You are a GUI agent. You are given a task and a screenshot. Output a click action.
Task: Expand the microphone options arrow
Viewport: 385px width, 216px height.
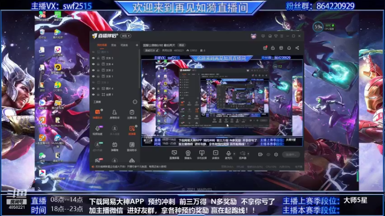click(234, 154)
